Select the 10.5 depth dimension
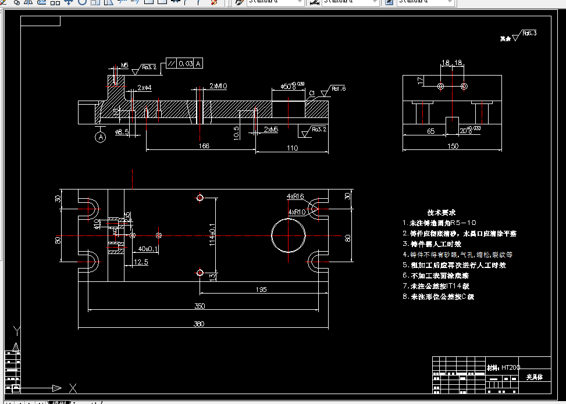Image resolution: width=566 pixels, height=404 pixels. (236, 133)
